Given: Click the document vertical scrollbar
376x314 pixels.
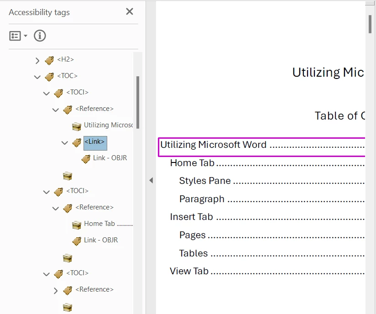Looking at the screenshot, I should (371, 24).
